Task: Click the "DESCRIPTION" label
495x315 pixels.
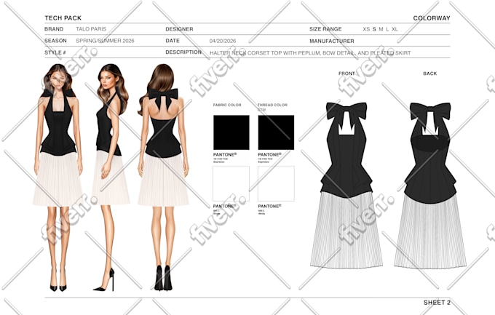Action: (x=183, y=52)
